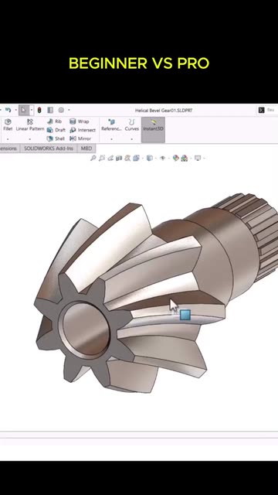Open Reference Geometry tool
This screenshot has height=495, width=278.
111,125
